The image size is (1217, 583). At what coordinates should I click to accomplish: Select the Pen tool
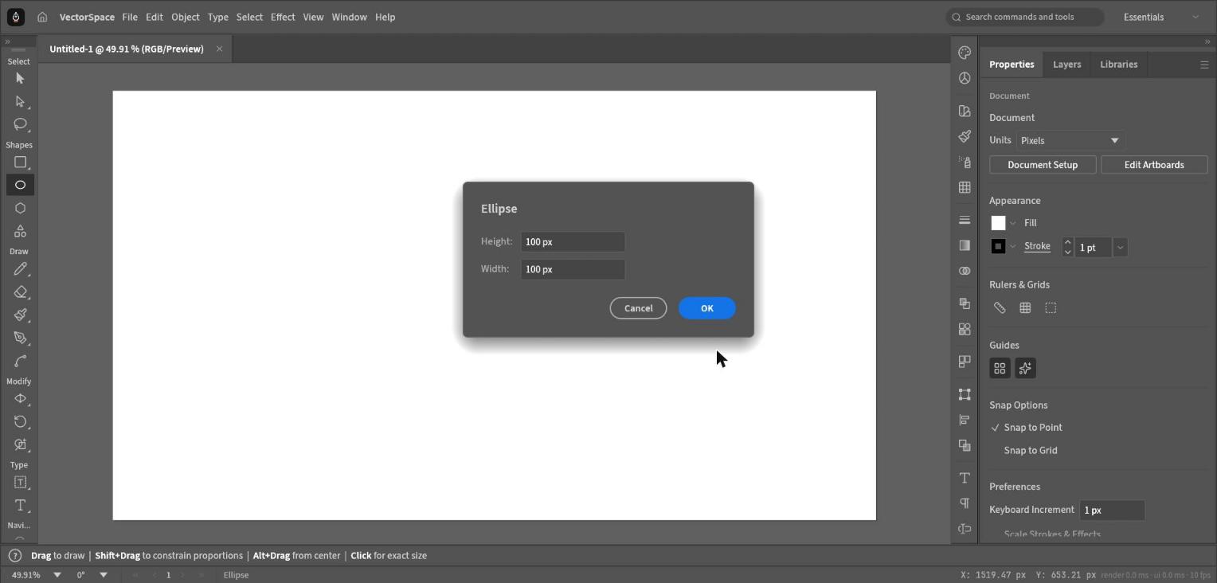(20, 338)
